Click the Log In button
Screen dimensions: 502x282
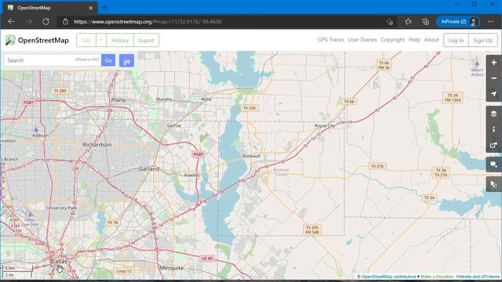tap(456, 40)
